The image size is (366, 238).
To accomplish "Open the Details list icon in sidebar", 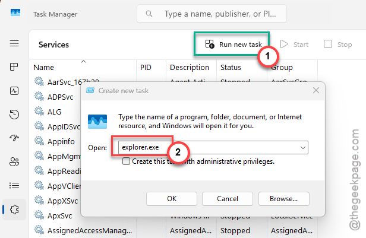I will [14, 186].
